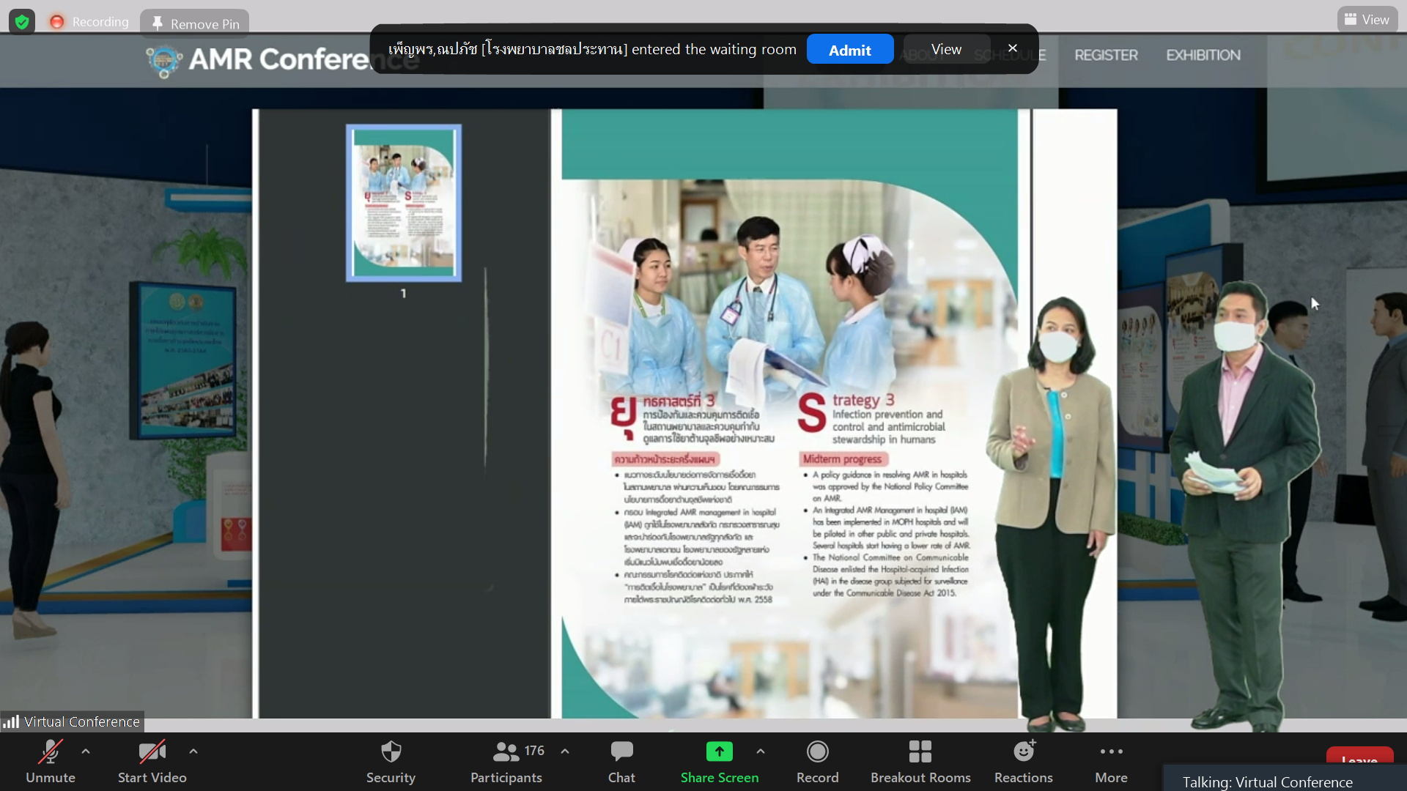Click the green encryption shield icon

click(22, 22)
